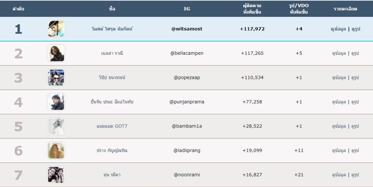Sort by ผู้ติดตามที่เพิ่มขึ้น column header
Screen dimensions: 373x187
(x=252, y=9)
